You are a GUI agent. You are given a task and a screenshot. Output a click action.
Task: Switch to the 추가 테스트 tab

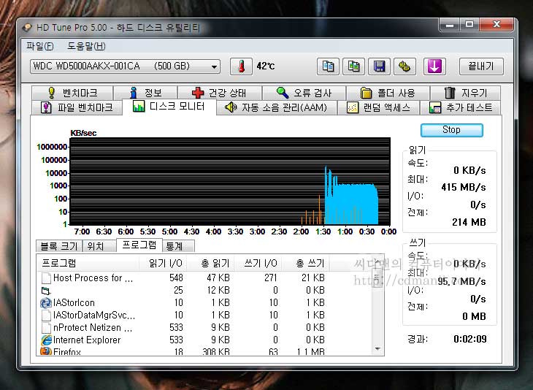tap(461, 107)
